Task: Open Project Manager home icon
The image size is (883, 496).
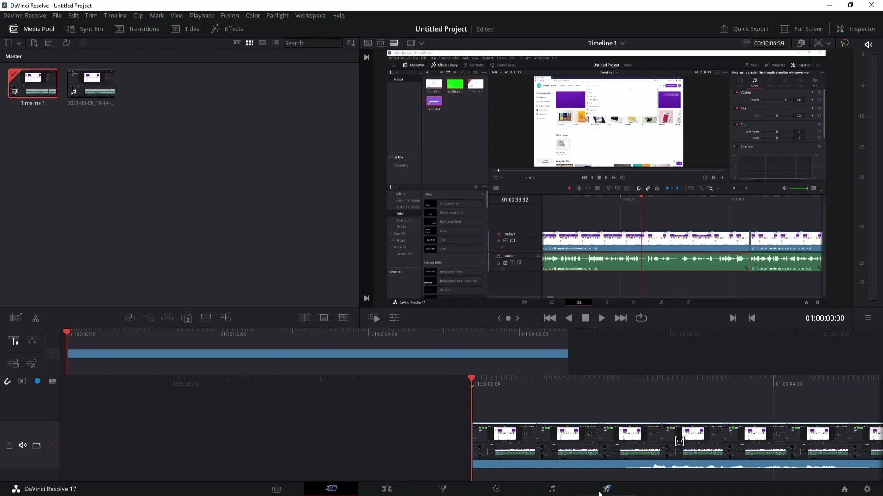Action: click(844, 489)
